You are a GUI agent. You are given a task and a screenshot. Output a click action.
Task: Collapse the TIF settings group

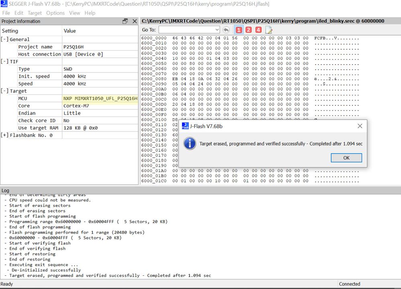pyautogui.click(x=4, y=61)
